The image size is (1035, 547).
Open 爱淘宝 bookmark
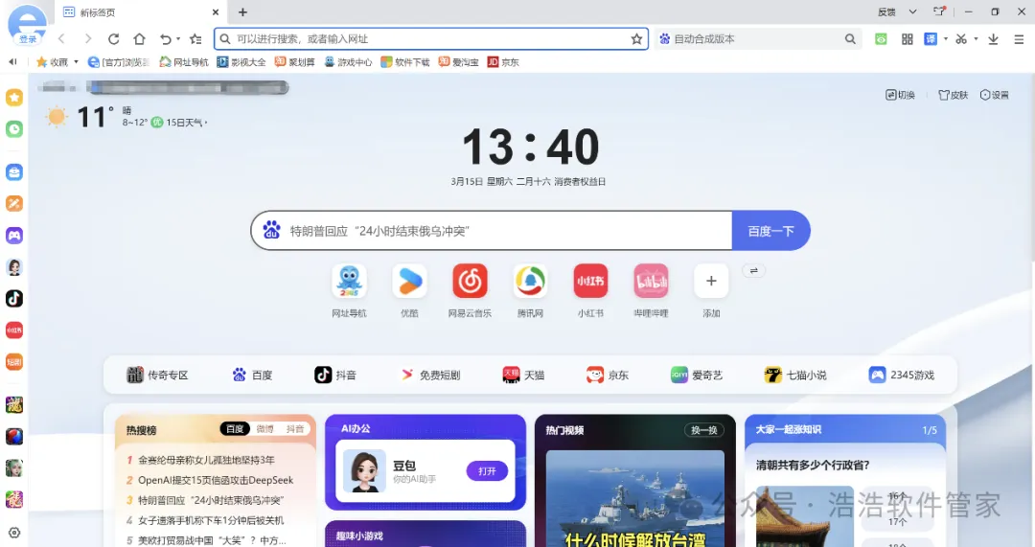(x=458, y=62)
